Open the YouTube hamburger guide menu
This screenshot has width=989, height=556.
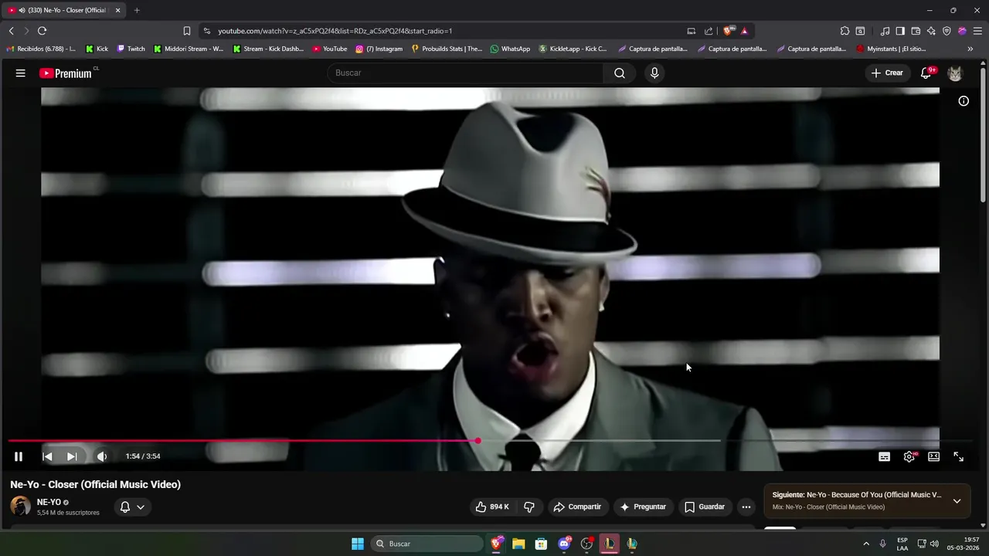pos(20,73)
